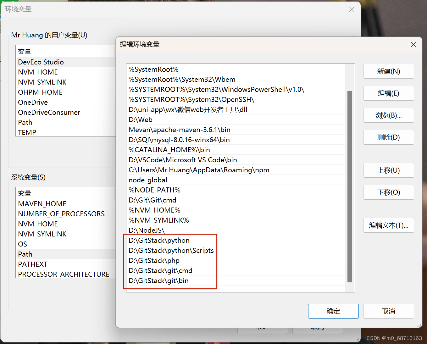Confirm with 确定 in edit dialog
Viewport: 427px width, 344px height.
[333, 311]
